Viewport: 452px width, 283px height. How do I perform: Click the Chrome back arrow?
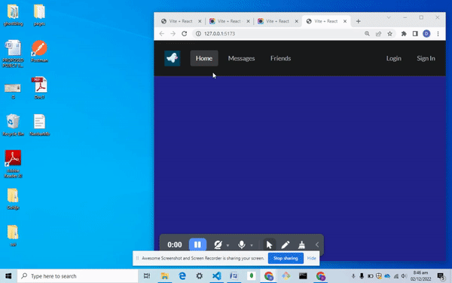click(162, 33)
